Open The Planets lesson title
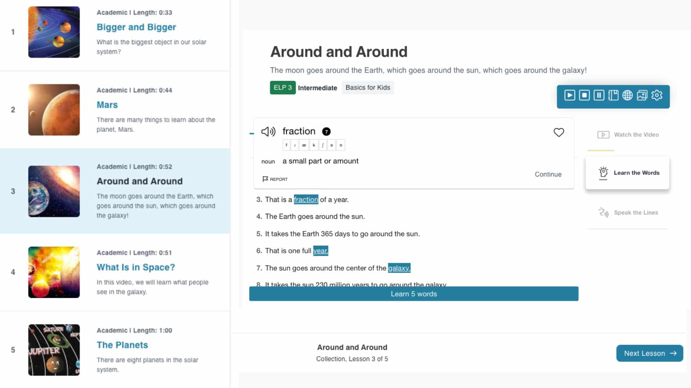Viewport: 691px width, 388px height. coord(122,345)
